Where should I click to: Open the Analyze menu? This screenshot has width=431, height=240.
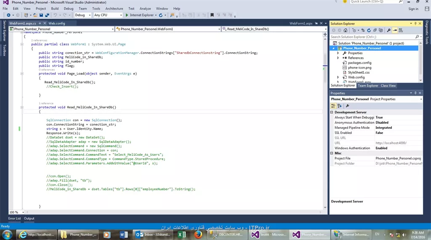(x=145, y=8)
